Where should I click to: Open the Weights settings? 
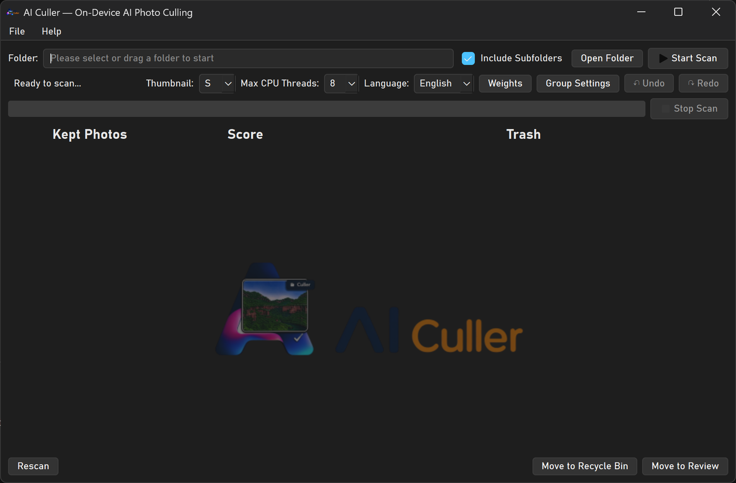click(505, 84)
